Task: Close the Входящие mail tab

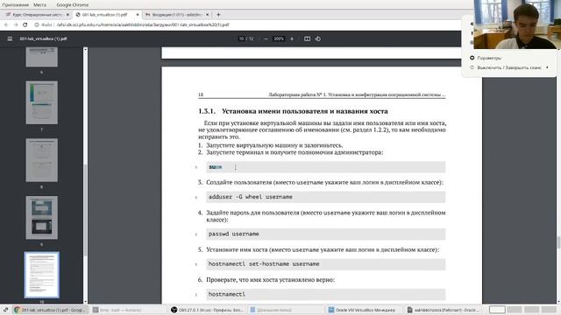Action: (x=207, y=15)
